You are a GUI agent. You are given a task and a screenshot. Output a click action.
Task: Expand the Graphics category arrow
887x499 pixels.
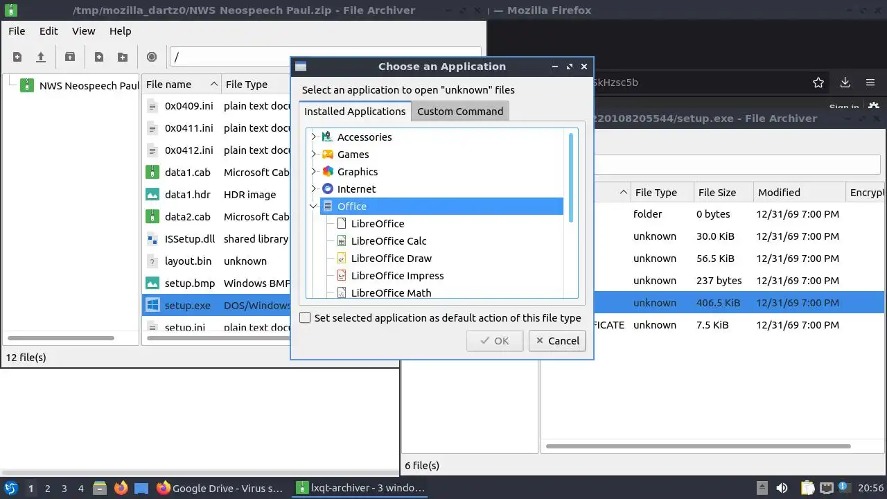pos(313,171)
